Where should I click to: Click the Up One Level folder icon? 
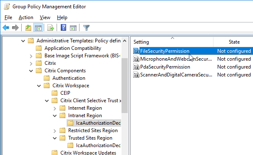coord(28,28)
